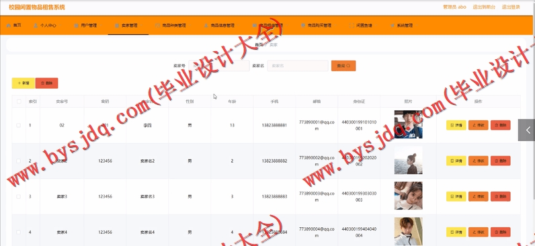Viewport: 535px width, 246px height.
Task: Check the checkbox for row 3
Action: pos(19,196)
